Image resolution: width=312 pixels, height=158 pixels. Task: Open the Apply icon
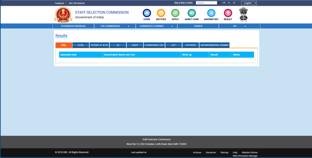[x=175, y=13]
